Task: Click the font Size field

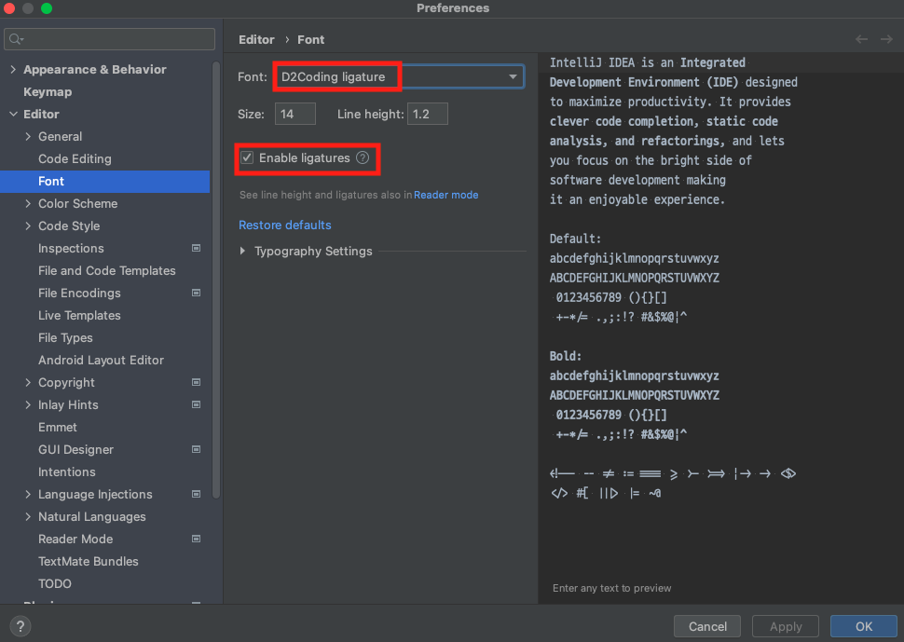Action: point(295,114)
